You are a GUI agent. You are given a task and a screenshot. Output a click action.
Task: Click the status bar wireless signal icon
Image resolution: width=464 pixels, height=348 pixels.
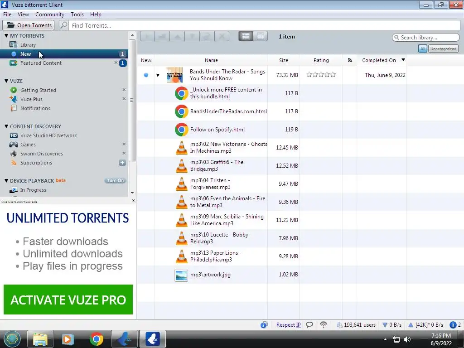coord(324,324)
